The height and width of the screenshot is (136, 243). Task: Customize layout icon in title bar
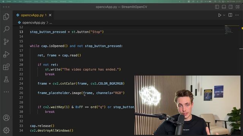tap(238, 7)
